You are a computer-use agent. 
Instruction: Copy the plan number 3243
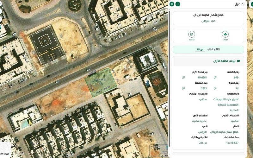[x=183, y=88]
